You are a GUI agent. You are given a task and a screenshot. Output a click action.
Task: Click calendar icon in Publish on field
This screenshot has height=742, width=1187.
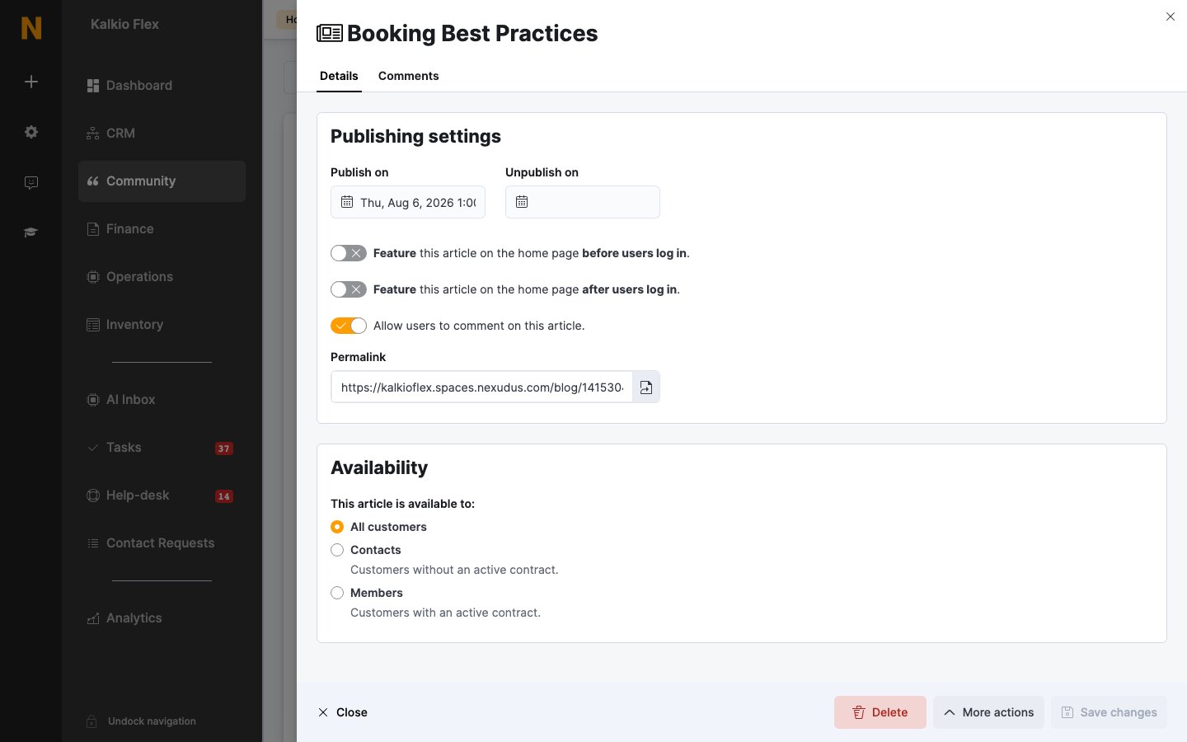pyautogui.click(x=347, y=202)
